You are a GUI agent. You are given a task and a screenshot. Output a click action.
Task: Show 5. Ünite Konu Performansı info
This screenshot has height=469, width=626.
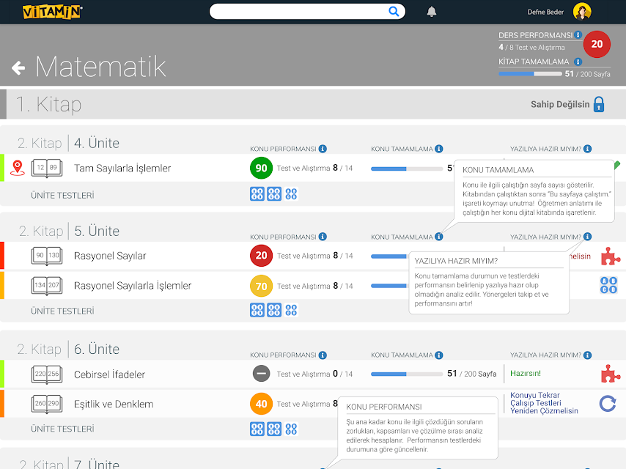point(323,237)
